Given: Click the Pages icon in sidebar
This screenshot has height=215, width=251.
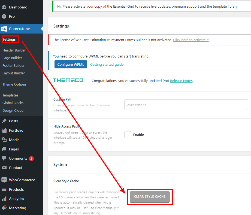Looking at the screenshot, I should pyautogui.click(x=4, y=149).
